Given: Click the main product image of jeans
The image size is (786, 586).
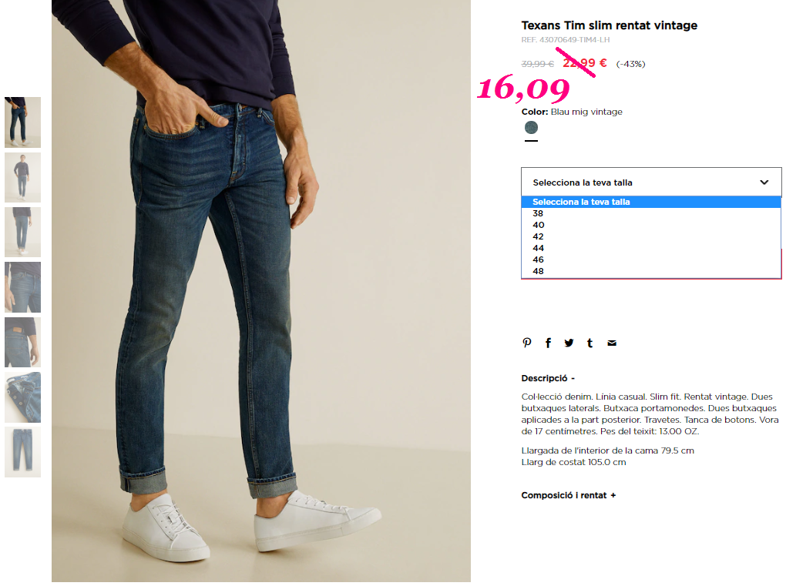Looking at the screenshot, I should [261, 290].
